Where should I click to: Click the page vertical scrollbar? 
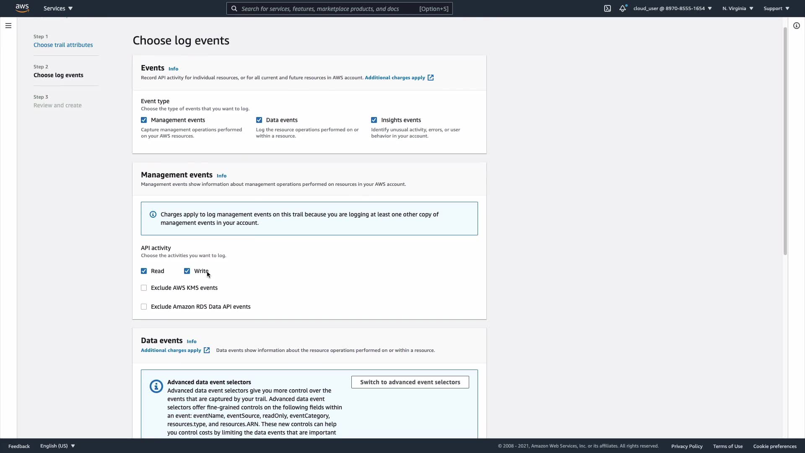785,141
